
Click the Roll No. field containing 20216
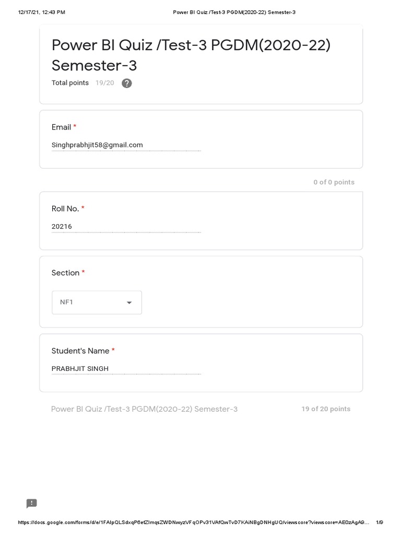click(125, 227)
